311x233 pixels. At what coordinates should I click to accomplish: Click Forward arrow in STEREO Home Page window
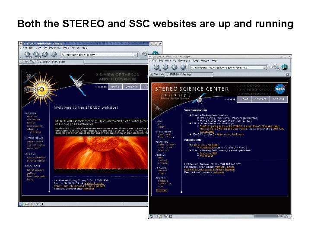click(36, 54)
